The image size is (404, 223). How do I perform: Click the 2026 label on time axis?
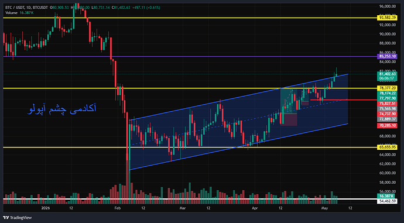pyautogui.click(x=45, y=208)
